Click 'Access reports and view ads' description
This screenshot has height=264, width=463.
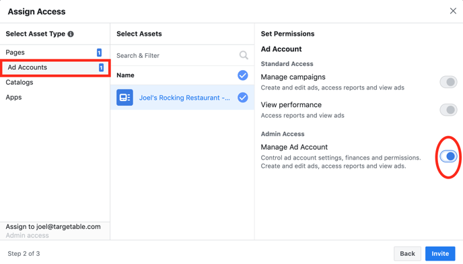click(x=302, y=115)
